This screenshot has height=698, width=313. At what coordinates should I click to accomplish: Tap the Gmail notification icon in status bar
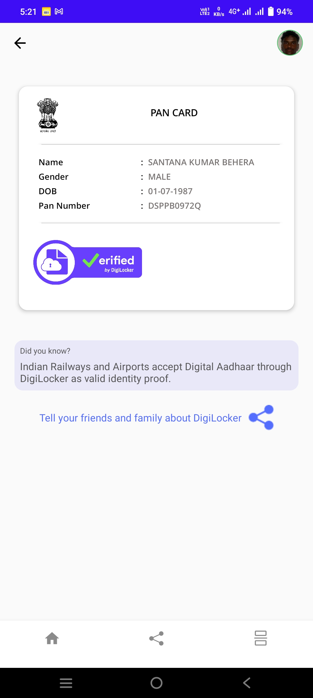click(59, 12)
